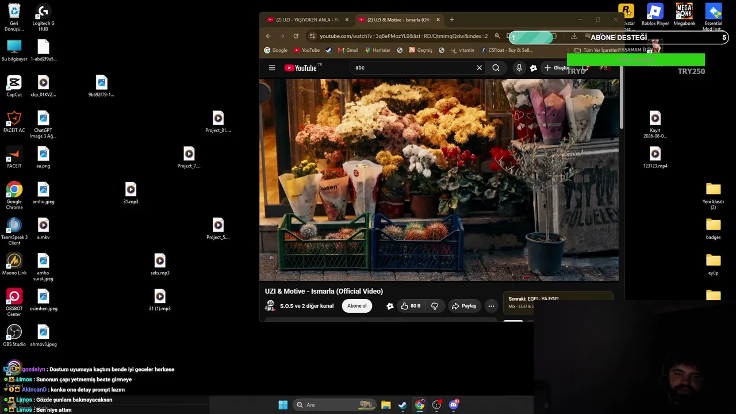Dislike the video with thumbs-down button

[x=435, y=306]
